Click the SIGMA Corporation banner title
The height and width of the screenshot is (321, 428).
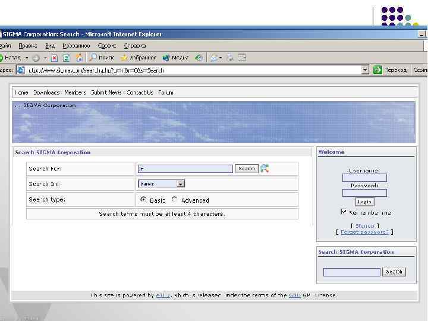point(49,105)
